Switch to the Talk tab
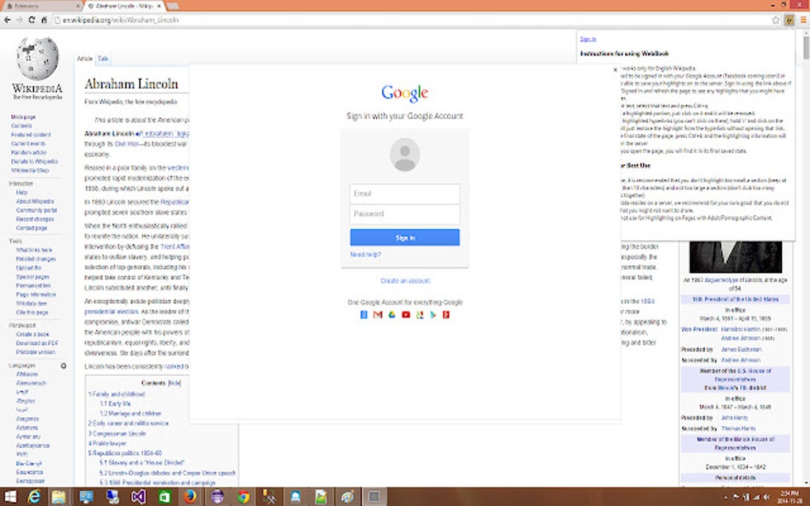The image size is (810, 506). pos(102,59)
